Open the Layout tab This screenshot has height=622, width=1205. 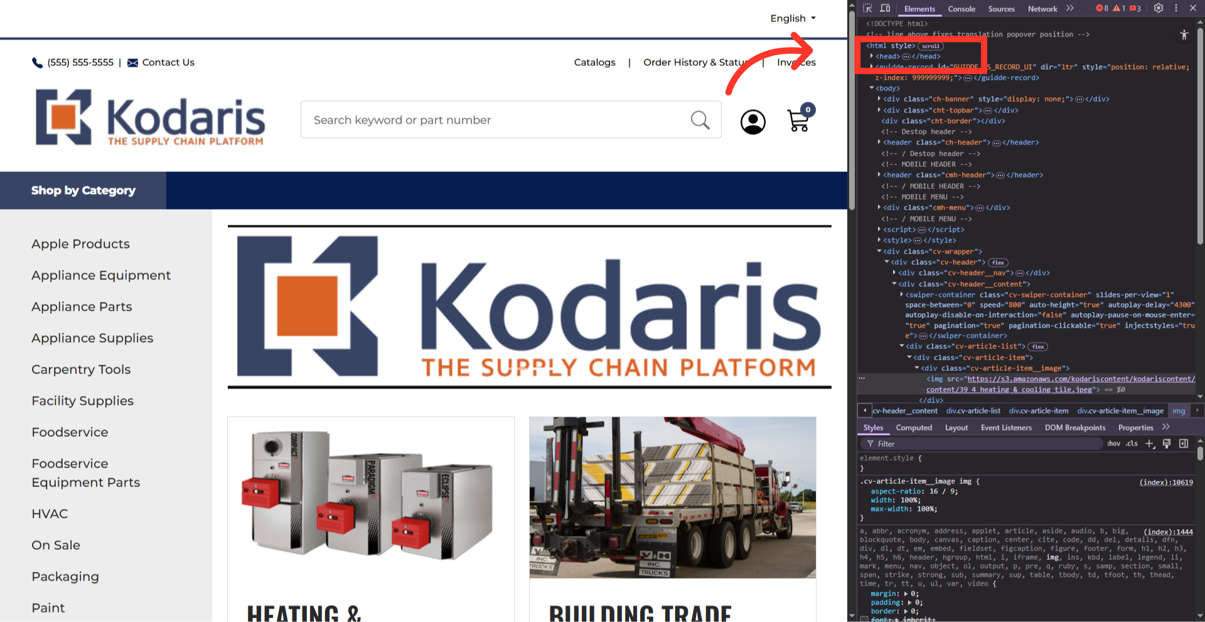956,427
